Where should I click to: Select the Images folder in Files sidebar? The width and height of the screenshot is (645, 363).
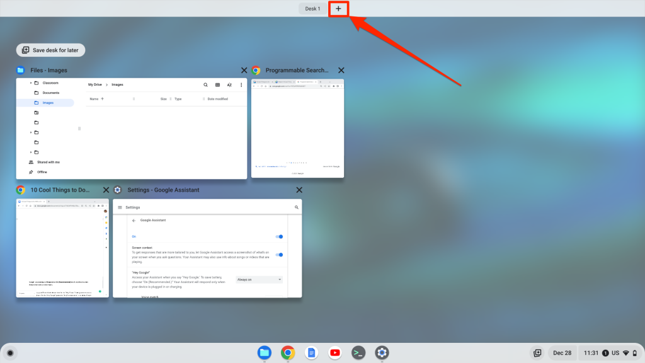pos(46,103)
